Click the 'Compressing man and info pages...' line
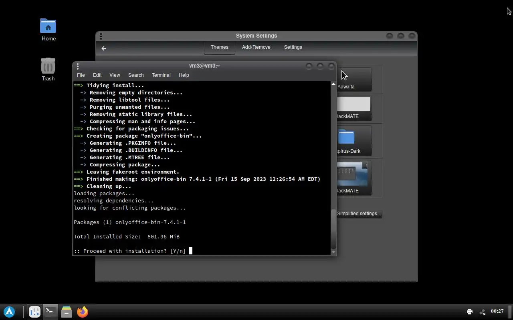Viewport: 513px width, 320px height. click(x=138, y=122)
